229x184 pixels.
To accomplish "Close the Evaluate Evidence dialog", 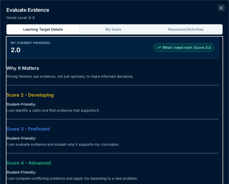I will 221,8.
